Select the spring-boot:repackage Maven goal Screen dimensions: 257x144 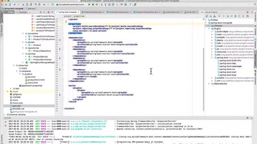pyautogui.click(x=230, y=66)
